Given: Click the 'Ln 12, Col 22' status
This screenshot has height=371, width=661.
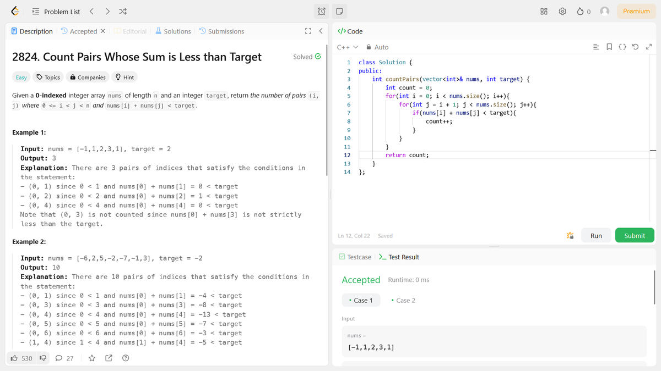Looking at the screenshot, I should point(354,235).
